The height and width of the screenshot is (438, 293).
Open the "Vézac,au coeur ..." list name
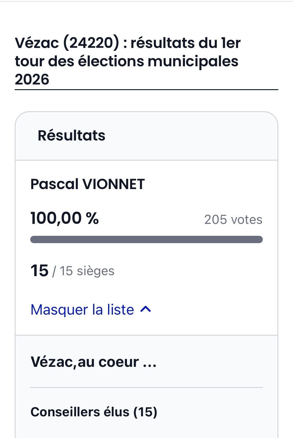click(93, 362)
